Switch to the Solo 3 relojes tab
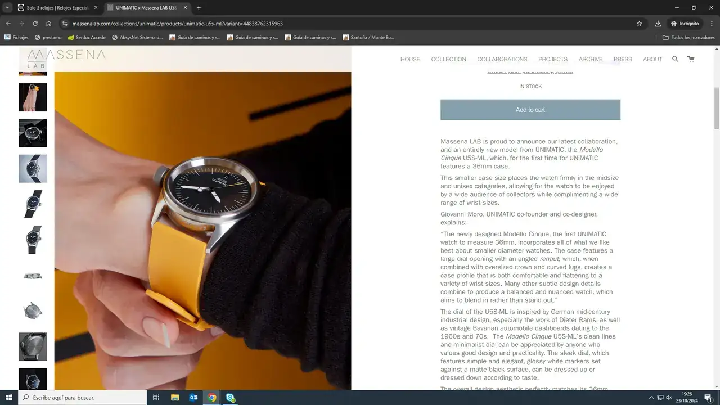 click(x=56, y=8)
